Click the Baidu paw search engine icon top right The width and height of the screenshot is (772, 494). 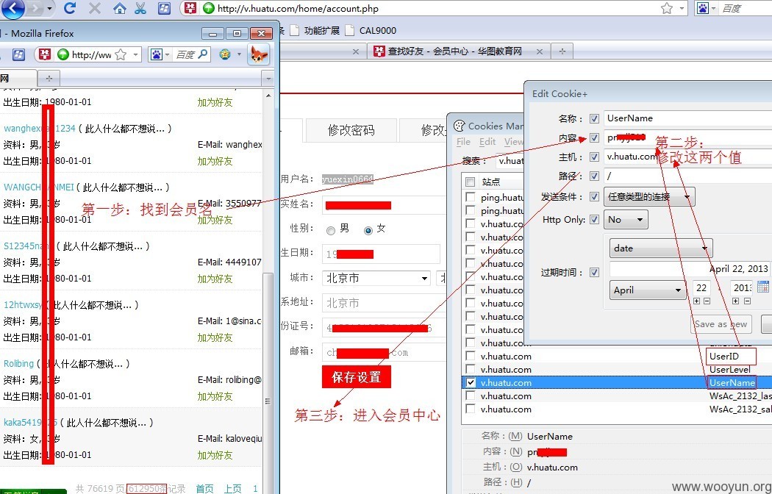[702, 8]
